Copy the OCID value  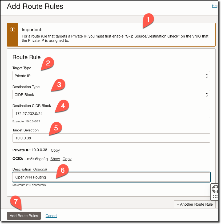67,159
